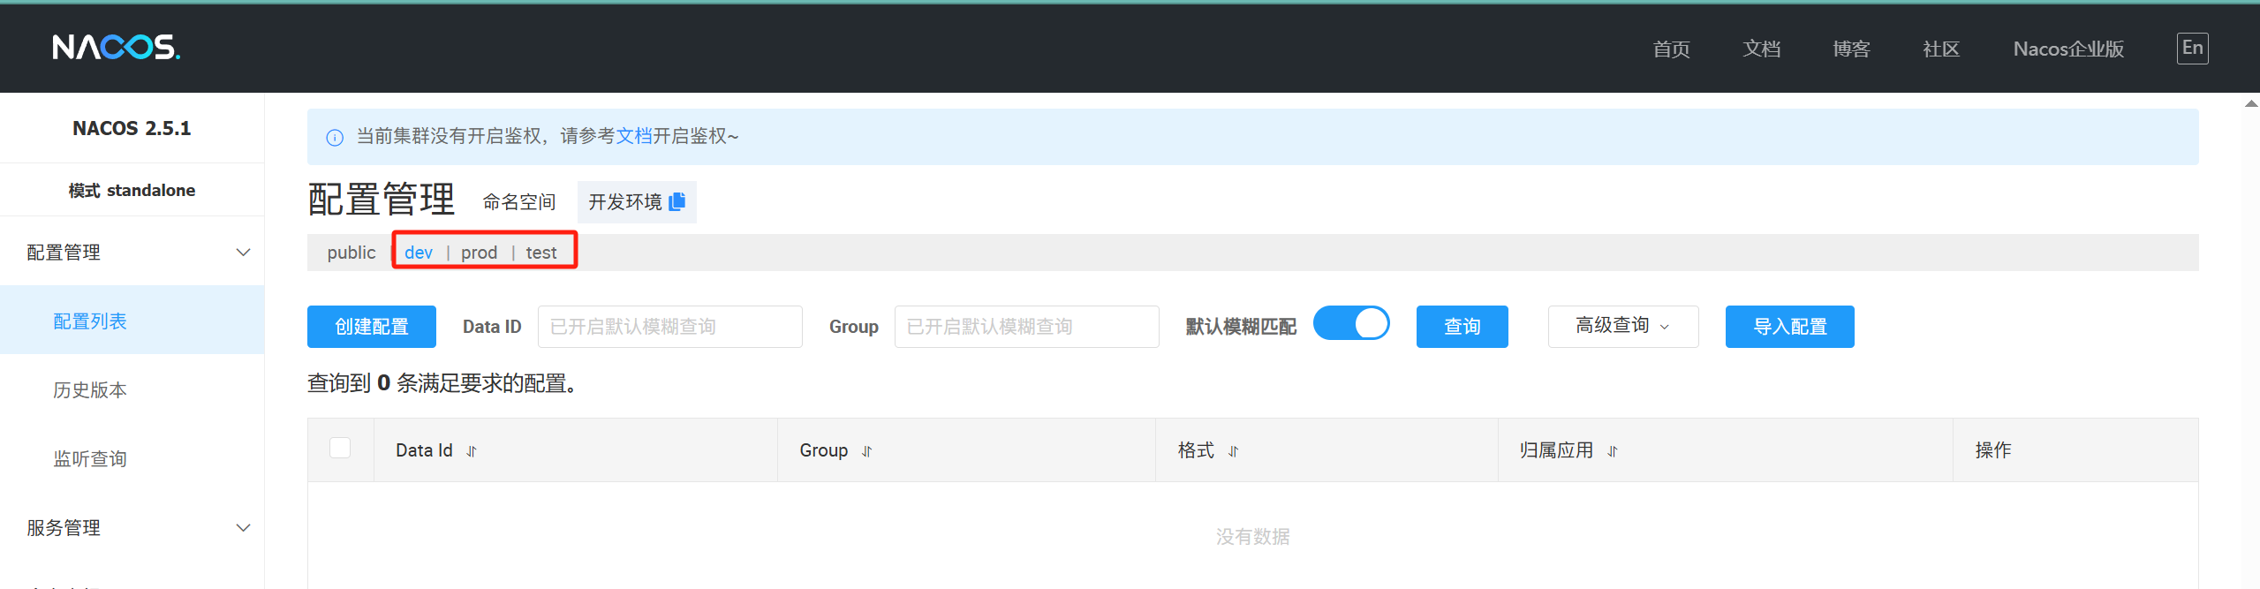Click the 创建配置 button
The height and width of the screenshot is (589, 2260).
(x=372, y=327)
